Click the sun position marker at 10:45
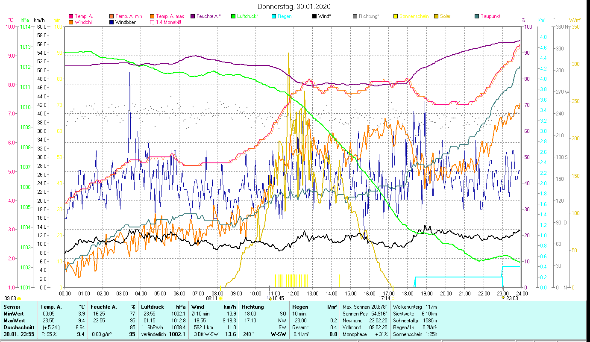The image size is (590, 342). (x=270, y=298)
